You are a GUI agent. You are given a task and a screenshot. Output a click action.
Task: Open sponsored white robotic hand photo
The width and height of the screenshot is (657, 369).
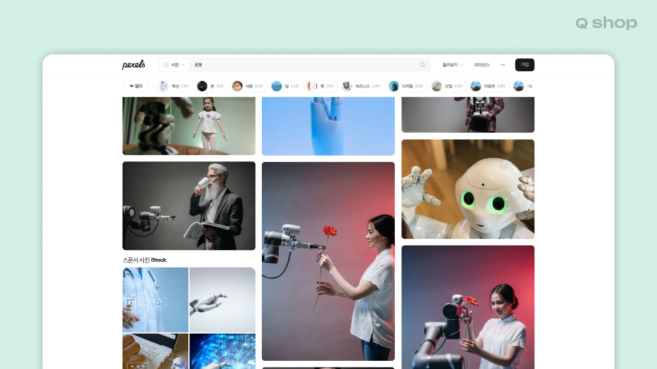click(x=222, y=300)
